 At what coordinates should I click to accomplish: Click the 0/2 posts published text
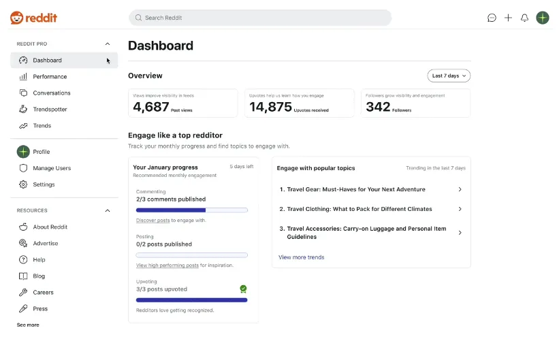[164, 244]
